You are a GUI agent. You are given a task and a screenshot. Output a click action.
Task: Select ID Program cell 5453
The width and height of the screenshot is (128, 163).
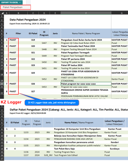click(x=44, y=87)
